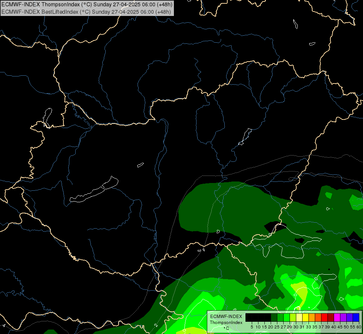Image resolution: width=363 pixels, height=334 pixels.
Task: Click legend scale value 31
Action: point(302,327)
